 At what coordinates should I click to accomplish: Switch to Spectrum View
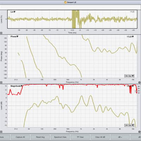click(60, 137)
